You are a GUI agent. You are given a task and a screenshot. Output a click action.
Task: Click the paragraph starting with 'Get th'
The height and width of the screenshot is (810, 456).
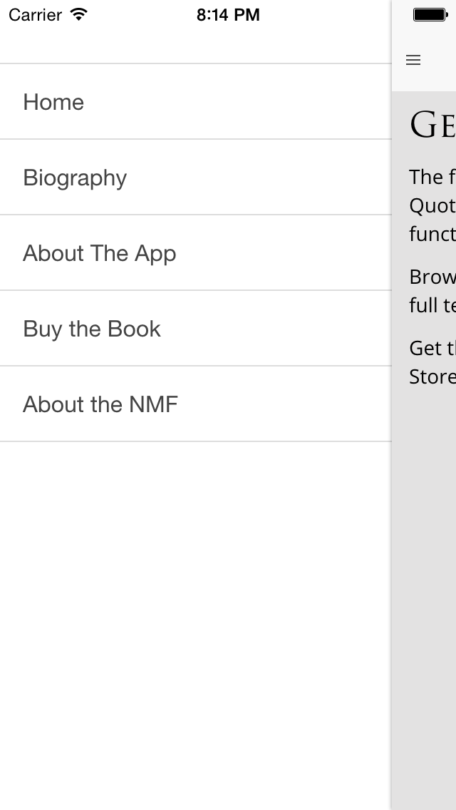[x=432, y=362]
